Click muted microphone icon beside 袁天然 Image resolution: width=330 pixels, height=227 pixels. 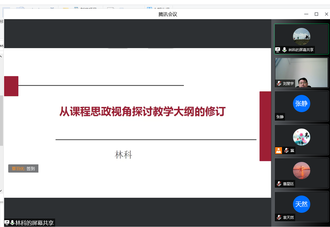(x=279, y=217)
